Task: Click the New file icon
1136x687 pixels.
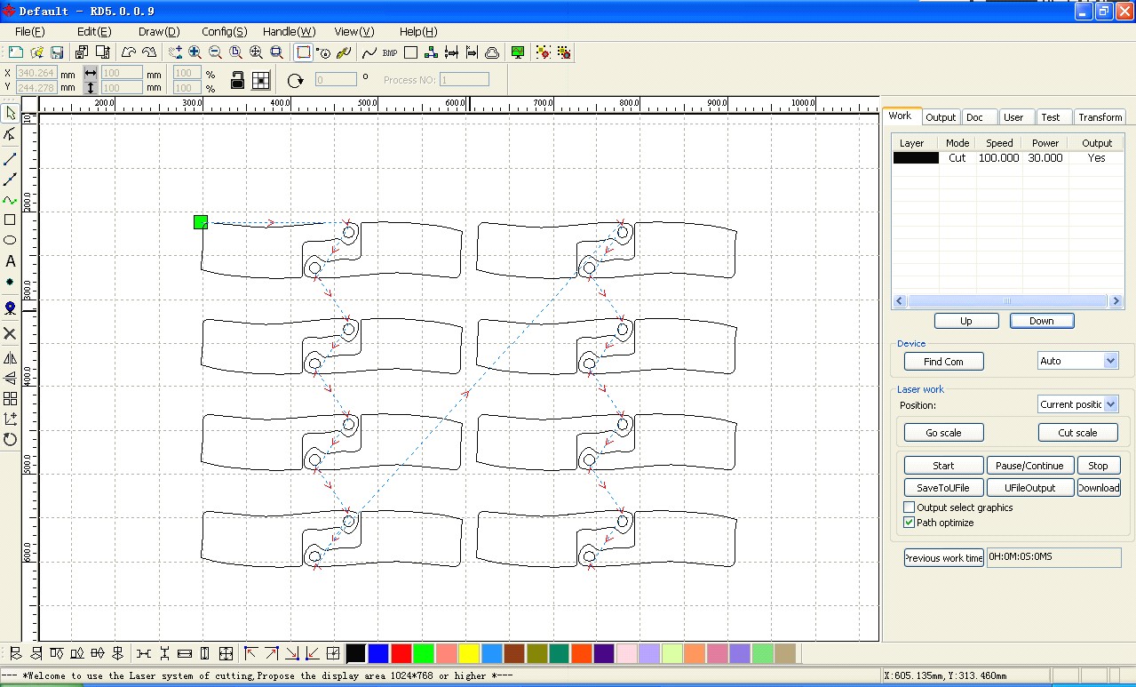Action: click(16, 53)
